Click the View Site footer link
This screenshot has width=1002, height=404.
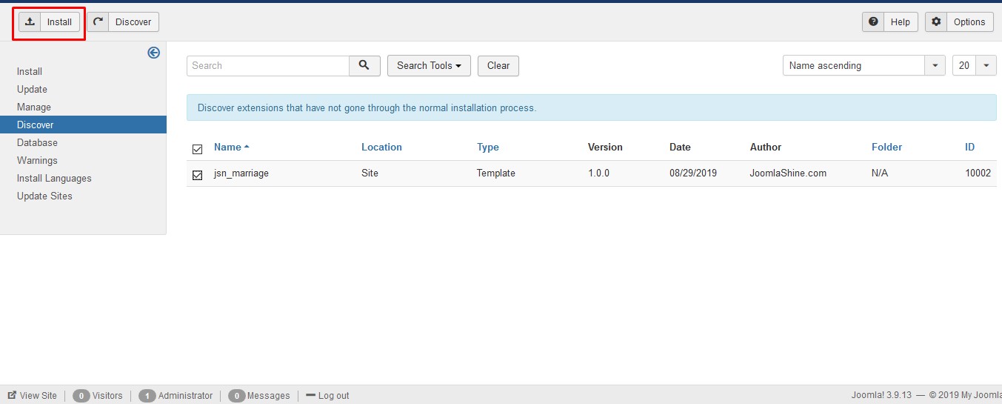coord(38,396)
